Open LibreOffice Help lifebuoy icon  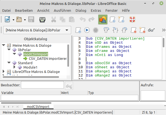[132, 19]
